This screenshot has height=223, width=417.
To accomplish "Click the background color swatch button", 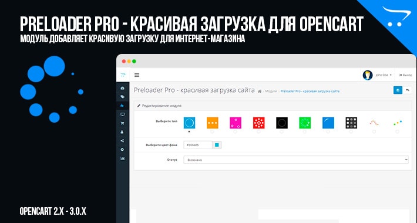I will [217, 145].
